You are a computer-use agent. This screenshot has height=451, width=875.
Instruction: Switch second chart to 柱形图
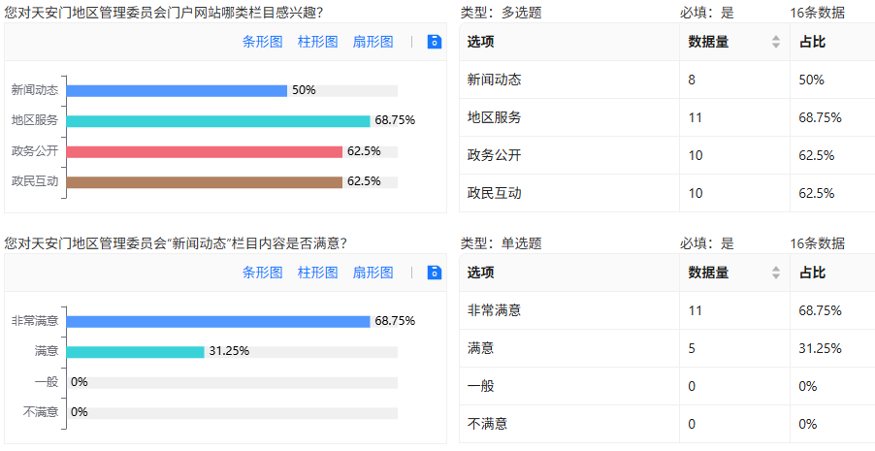click(x=317, y=273)
